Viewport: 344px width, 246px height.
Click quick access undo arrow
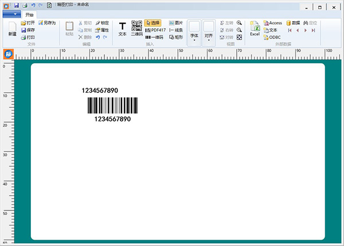tap(33, 5)
